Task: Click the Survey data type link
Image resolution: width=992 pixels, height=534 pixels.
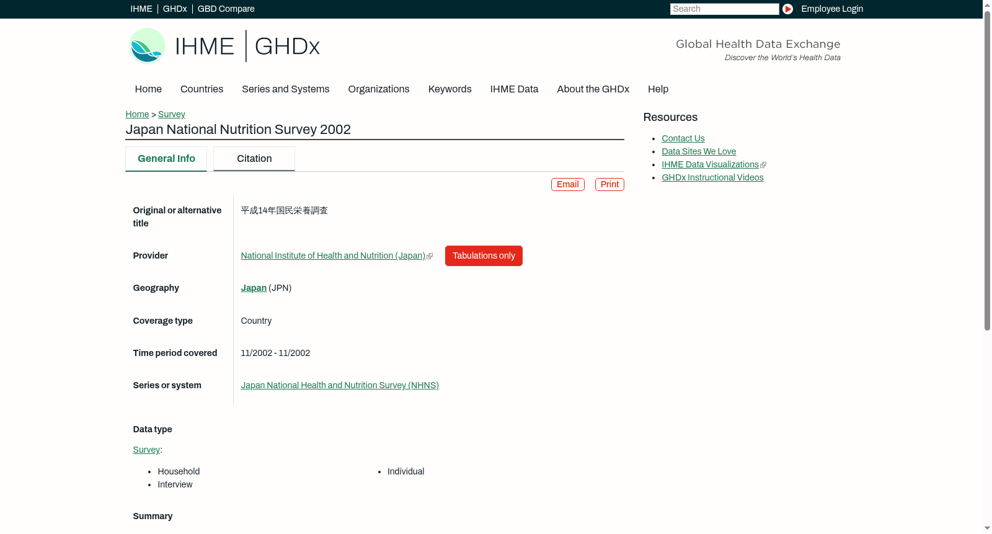Action: pos(146,450)
